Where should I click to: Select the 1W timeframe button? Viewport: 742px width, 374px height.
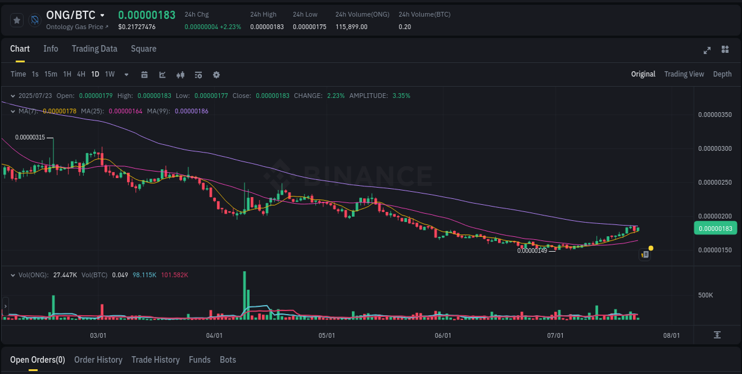pos(109,74)
